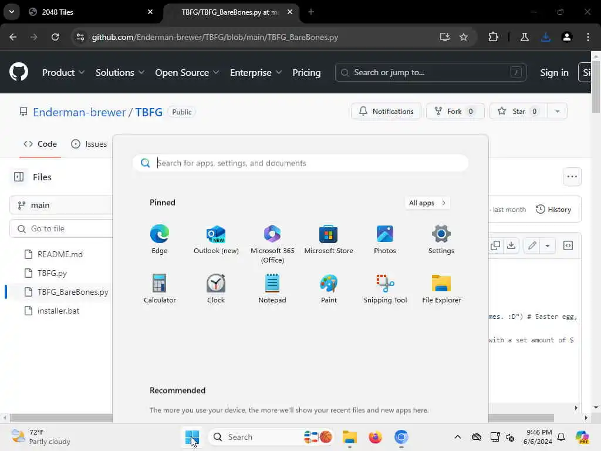Click the GitHub logo home icon
The image size is (601, 451).
click(19, 72)
